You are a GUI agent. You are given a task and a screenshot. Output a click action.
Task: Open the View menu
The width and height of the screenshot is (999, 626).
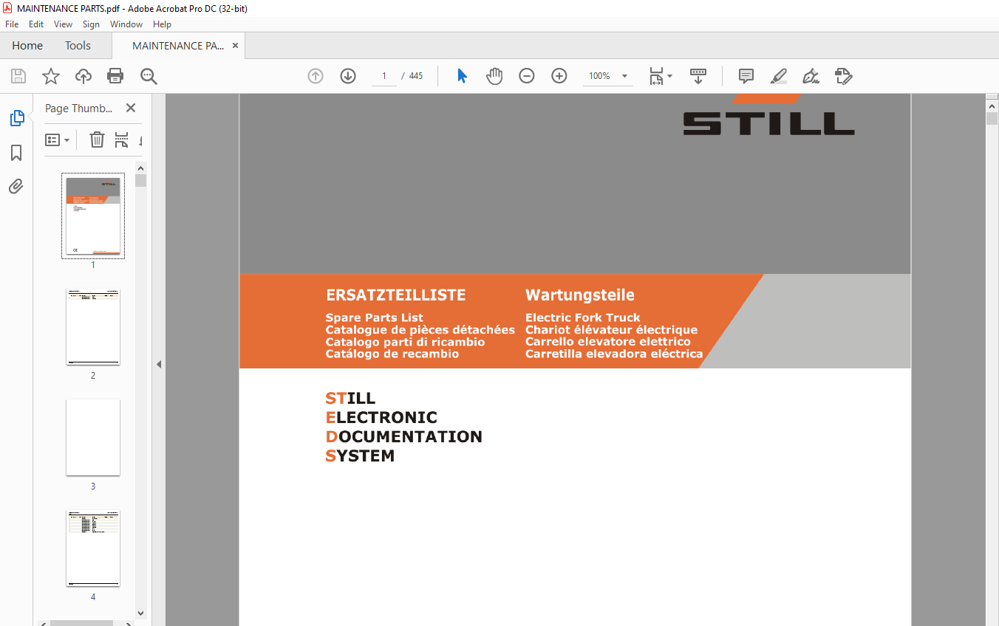pos(64,24)
